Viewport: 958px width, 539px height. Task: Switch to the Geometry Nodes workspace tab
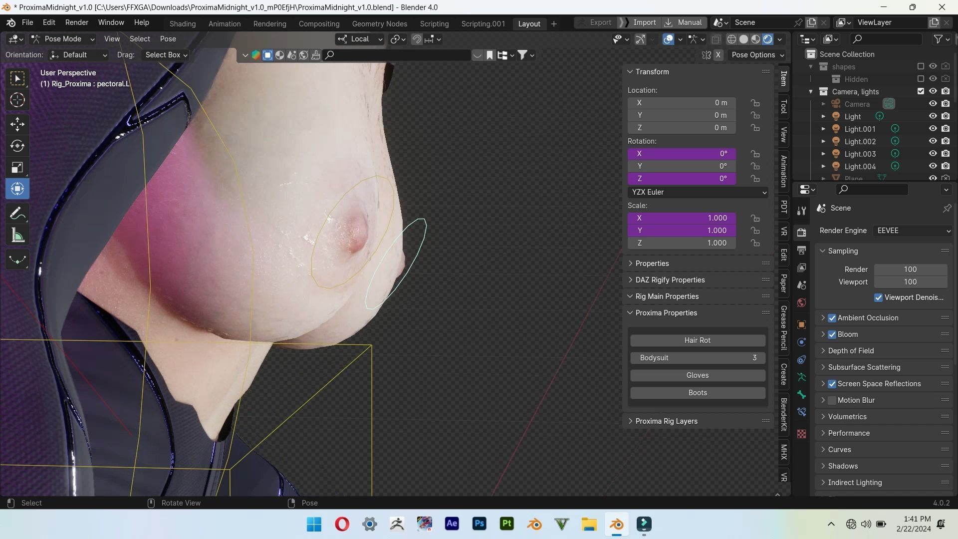click(379, 23)
